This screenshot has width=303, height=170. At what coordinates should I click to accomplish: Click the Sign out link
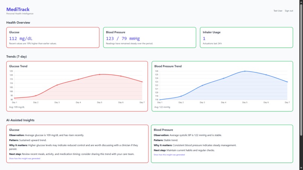click(x=289, y=11)
